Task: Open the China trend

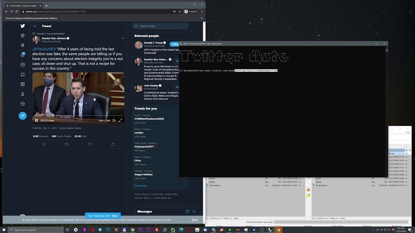Action: coord(138,161)
